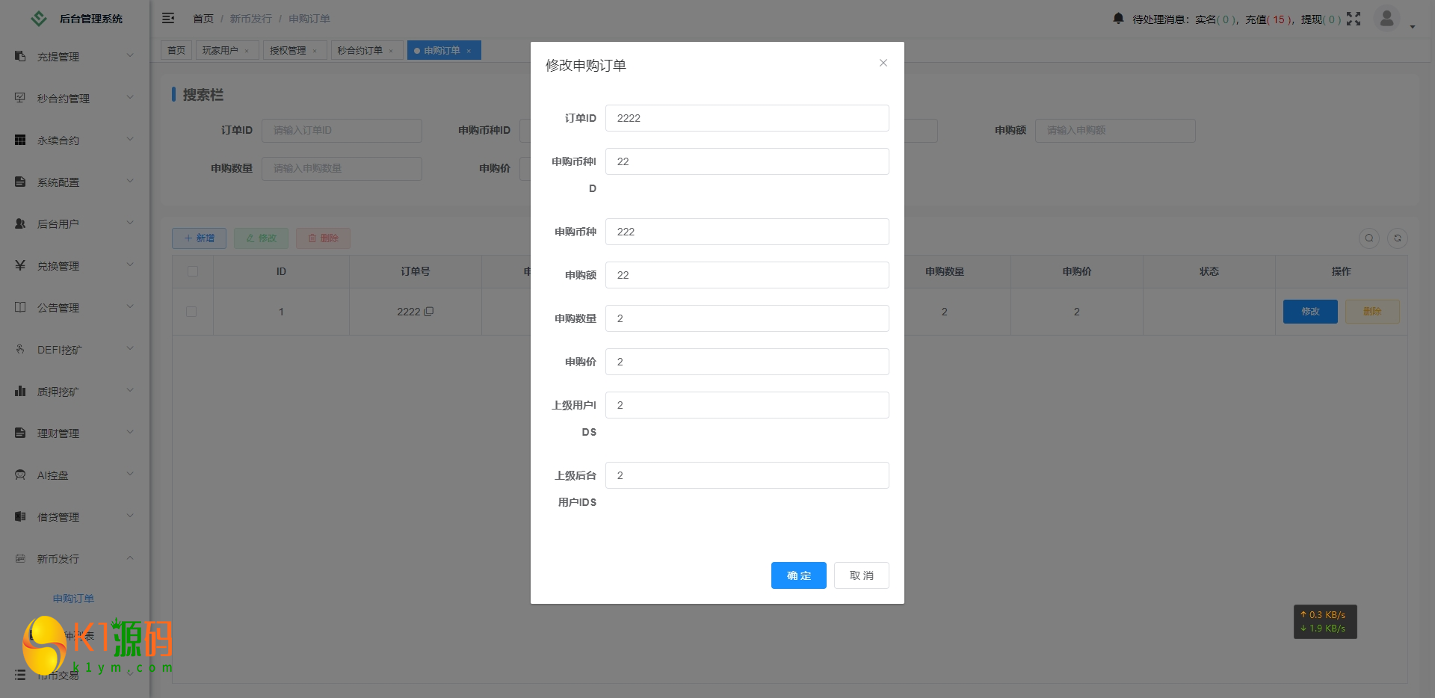Expand the 系统配置 menu chevron

point(130,182)
